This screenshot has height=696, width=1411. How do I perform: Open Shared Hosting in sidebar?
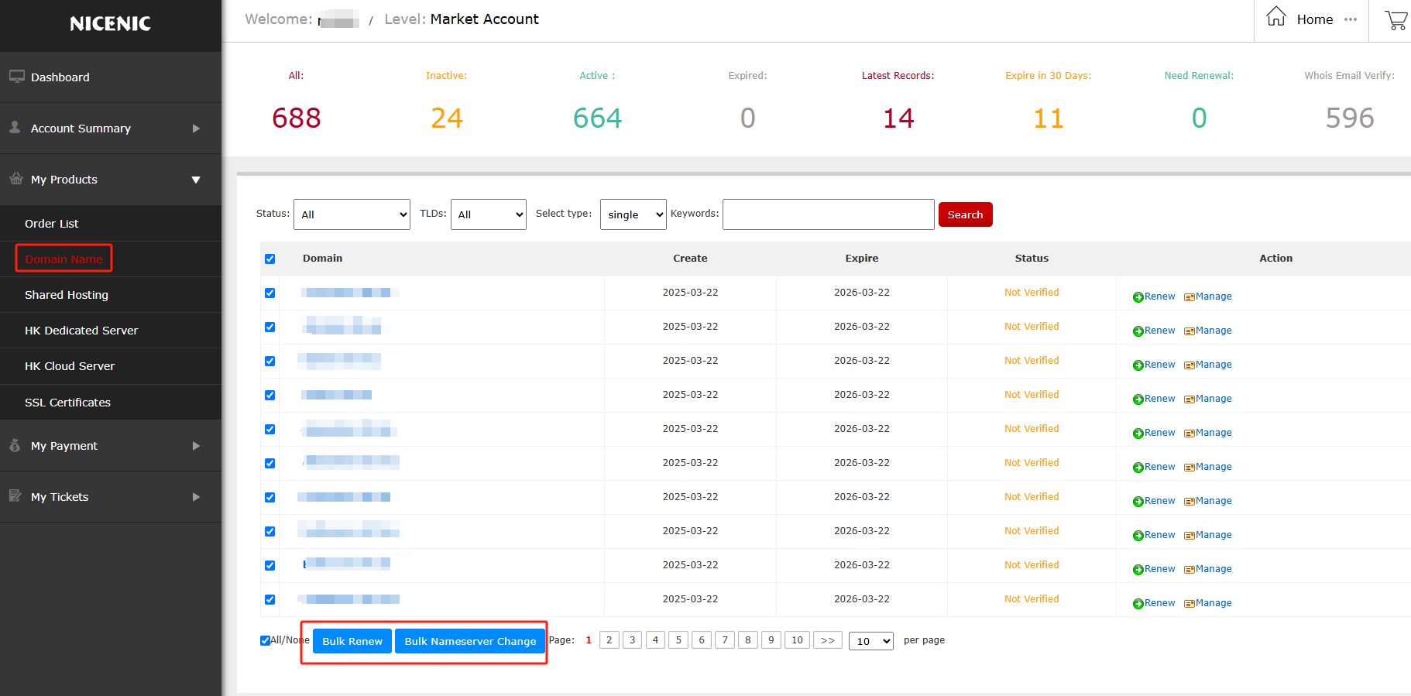[x=67, y=295]
